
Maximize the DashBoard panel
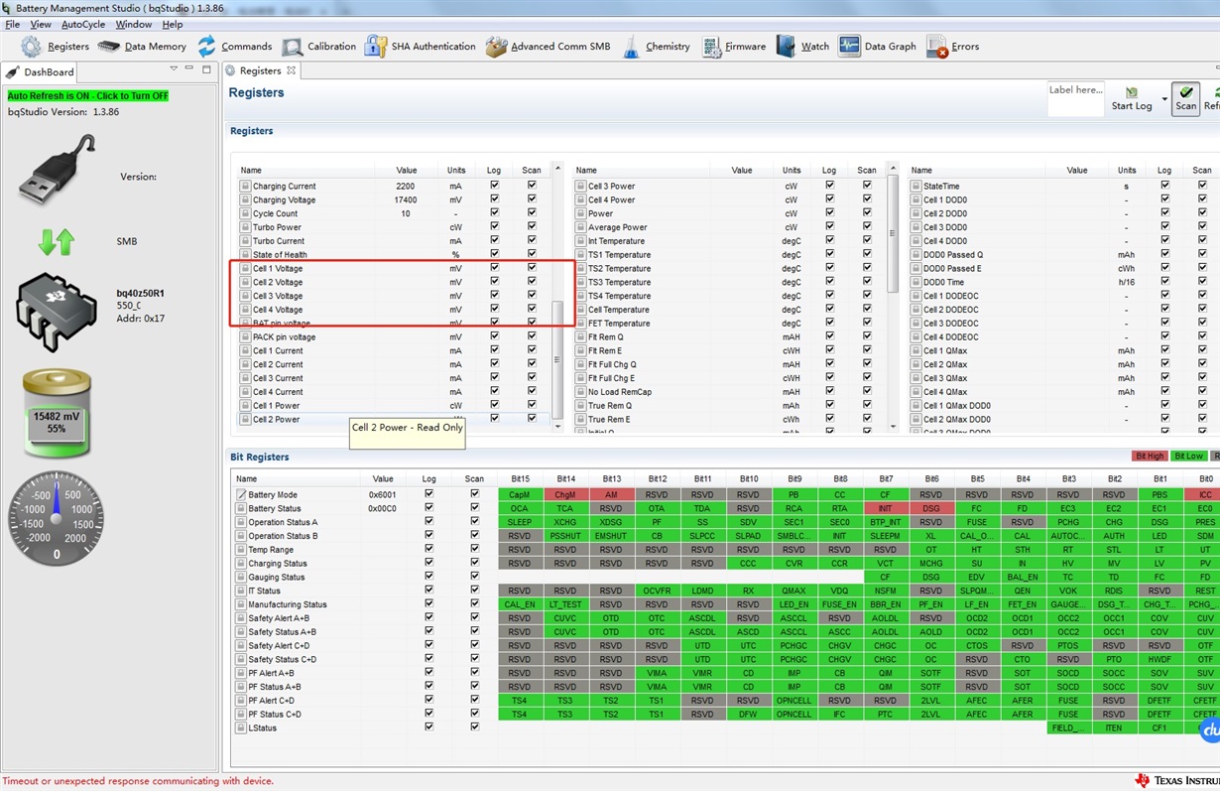tap(206, 70)
